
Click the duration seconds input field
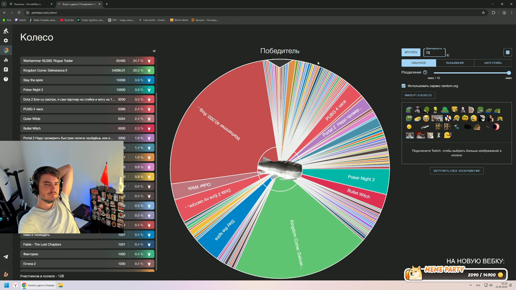click(x=434, y=53)
